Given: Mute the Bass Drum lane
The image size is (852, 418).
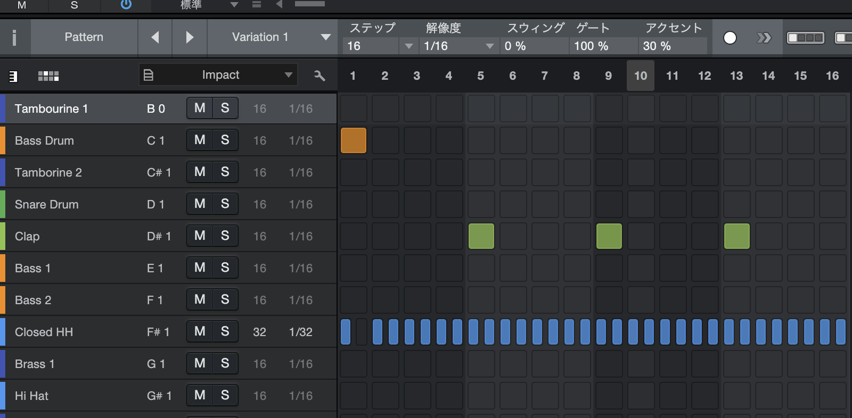Looking at the screenshot, I should click(x=200, y=140).
